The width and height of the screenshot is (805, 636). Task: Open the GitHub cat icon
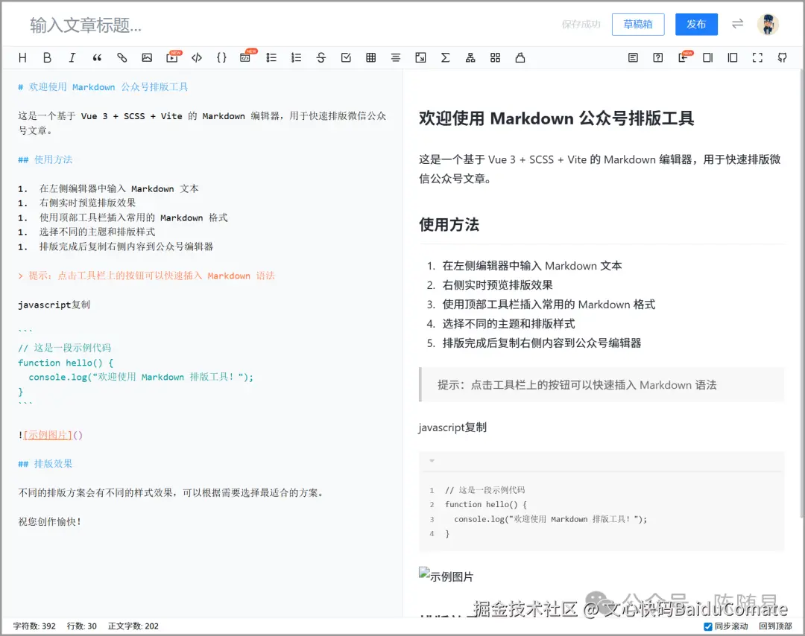[783, 58]
